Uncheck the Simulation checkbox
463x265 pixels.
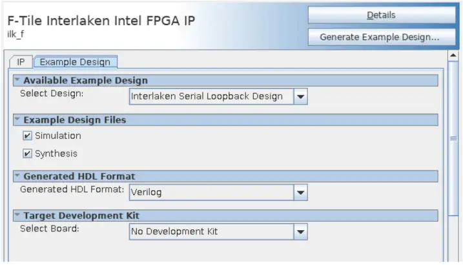click(27, 136)
